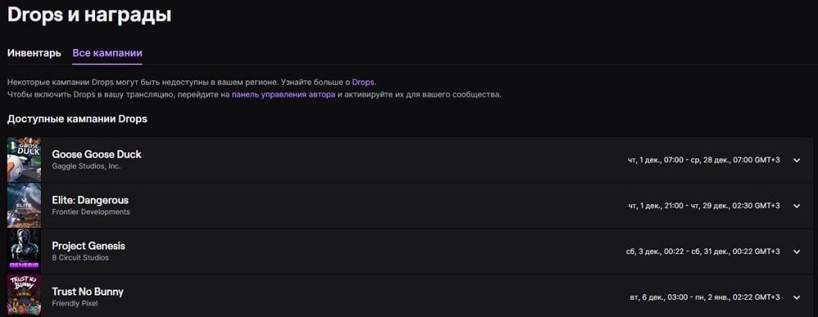Open the панель управления автора link
Screen dimensions: 818x317
point(283,95)
